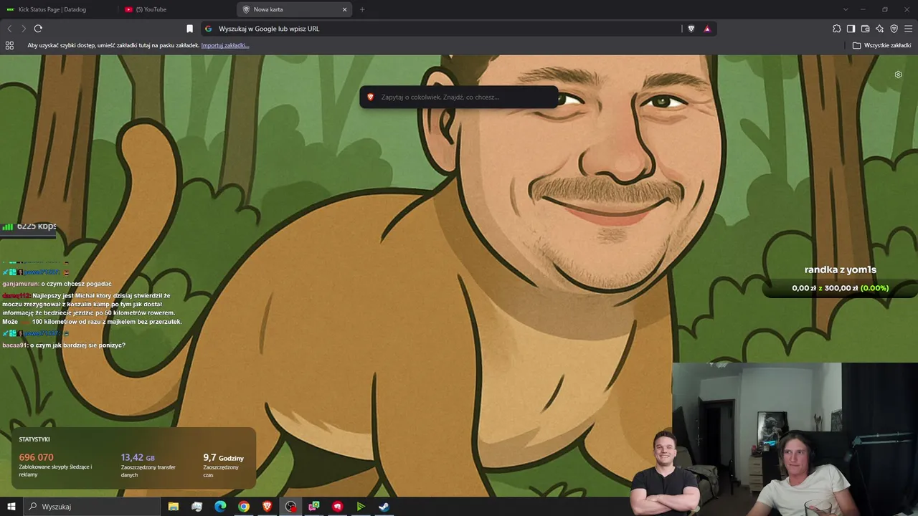Open the apps grid on bookmarks bar
The image size is (918, 516).
click(9, 45)
